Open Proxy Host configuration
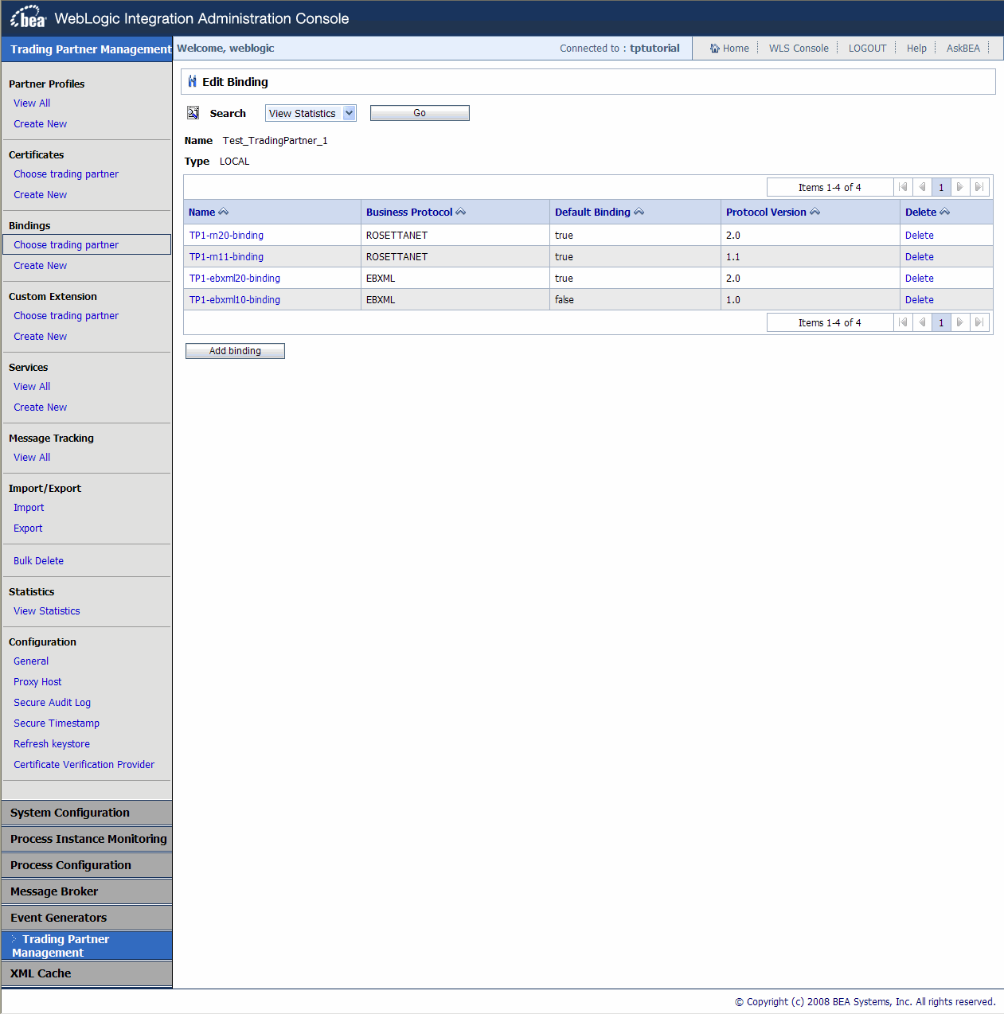Image resolution: width=1004 pixels, height=1014 pixels. click(37, 682)
